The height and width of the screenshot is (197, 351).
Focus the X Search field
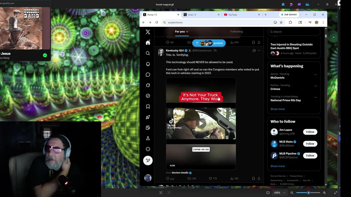tap(294, 32)
